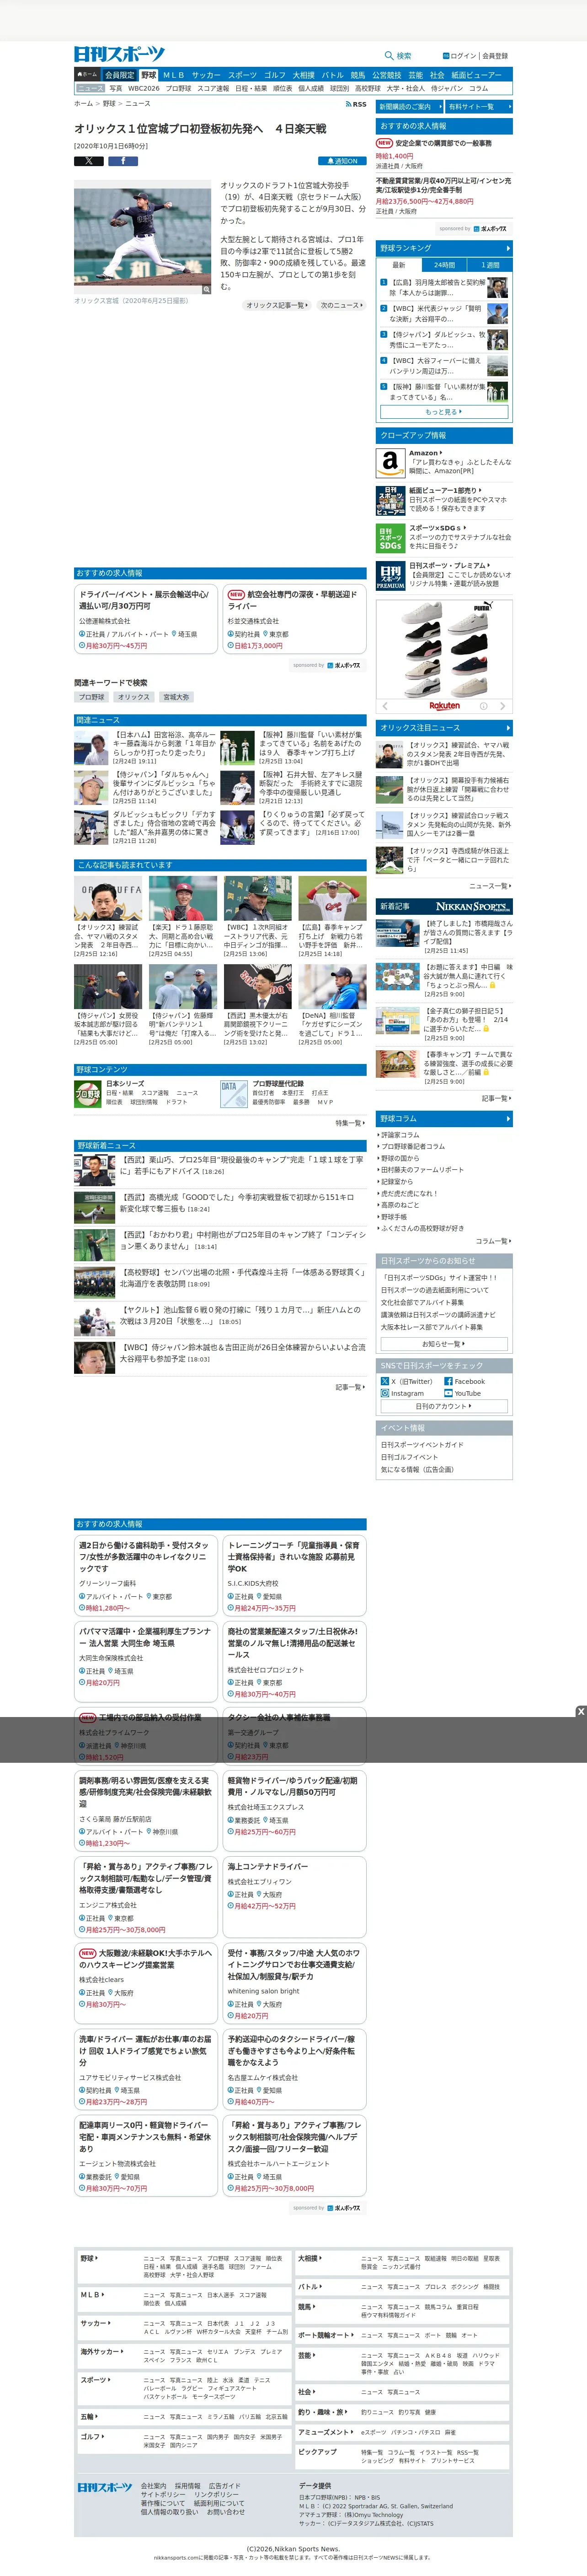Switch ranking to the 1週間 tab

coord(490,265)
